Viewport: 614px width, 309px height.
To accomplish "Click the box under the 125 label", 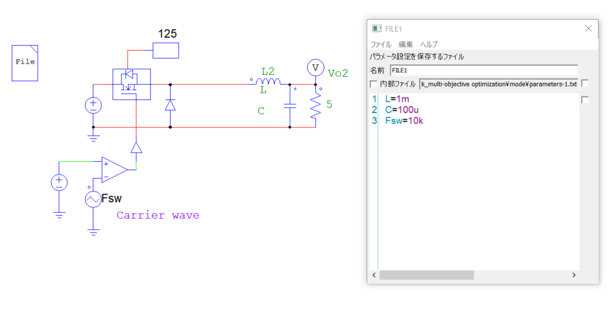I will click(x=166, y=50).
